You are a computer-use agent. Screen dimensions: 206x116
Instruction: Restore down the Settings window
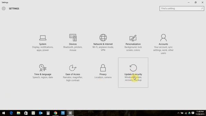195,2
